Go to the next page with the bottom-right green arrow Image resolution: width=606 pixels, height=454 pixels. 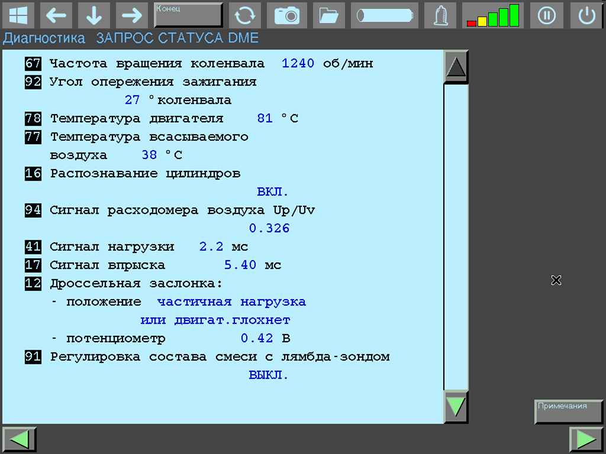click(586, 440)
